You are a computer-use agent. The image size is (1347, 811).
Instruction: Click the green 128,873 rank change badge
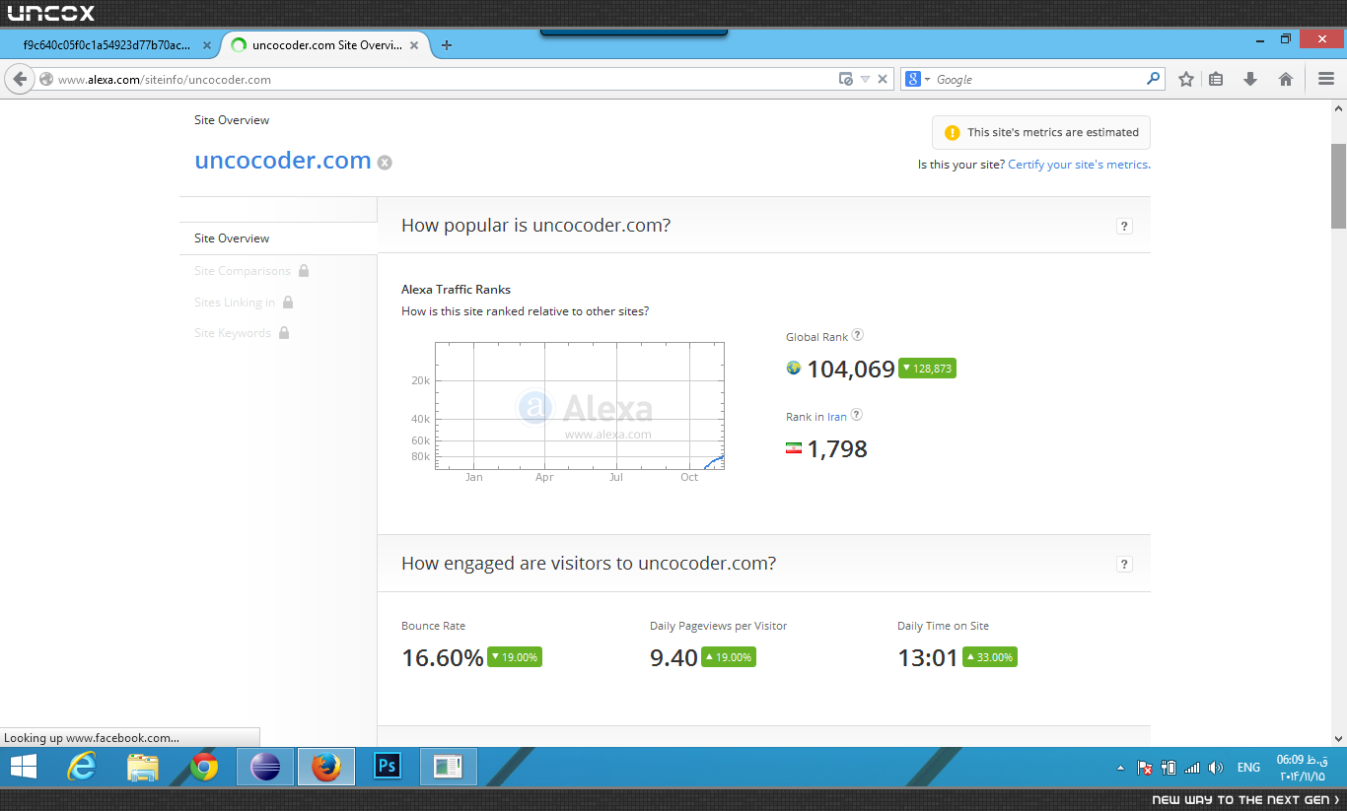pos(927,369)
